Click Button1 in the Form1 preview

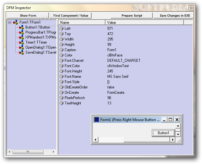[163, 133]
